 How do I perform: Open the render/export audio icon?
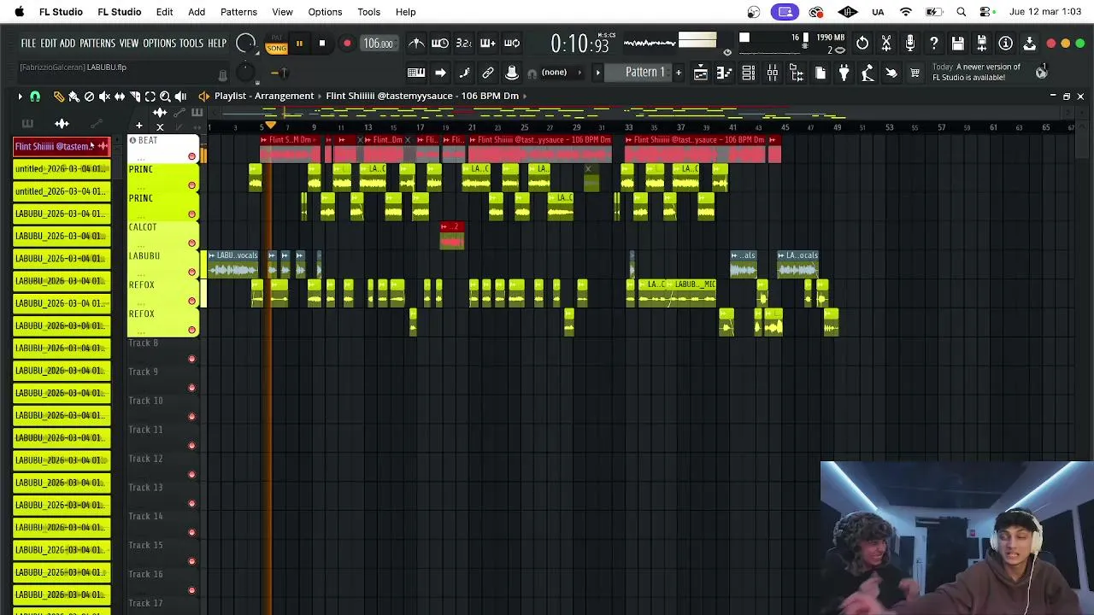point(982,43)
